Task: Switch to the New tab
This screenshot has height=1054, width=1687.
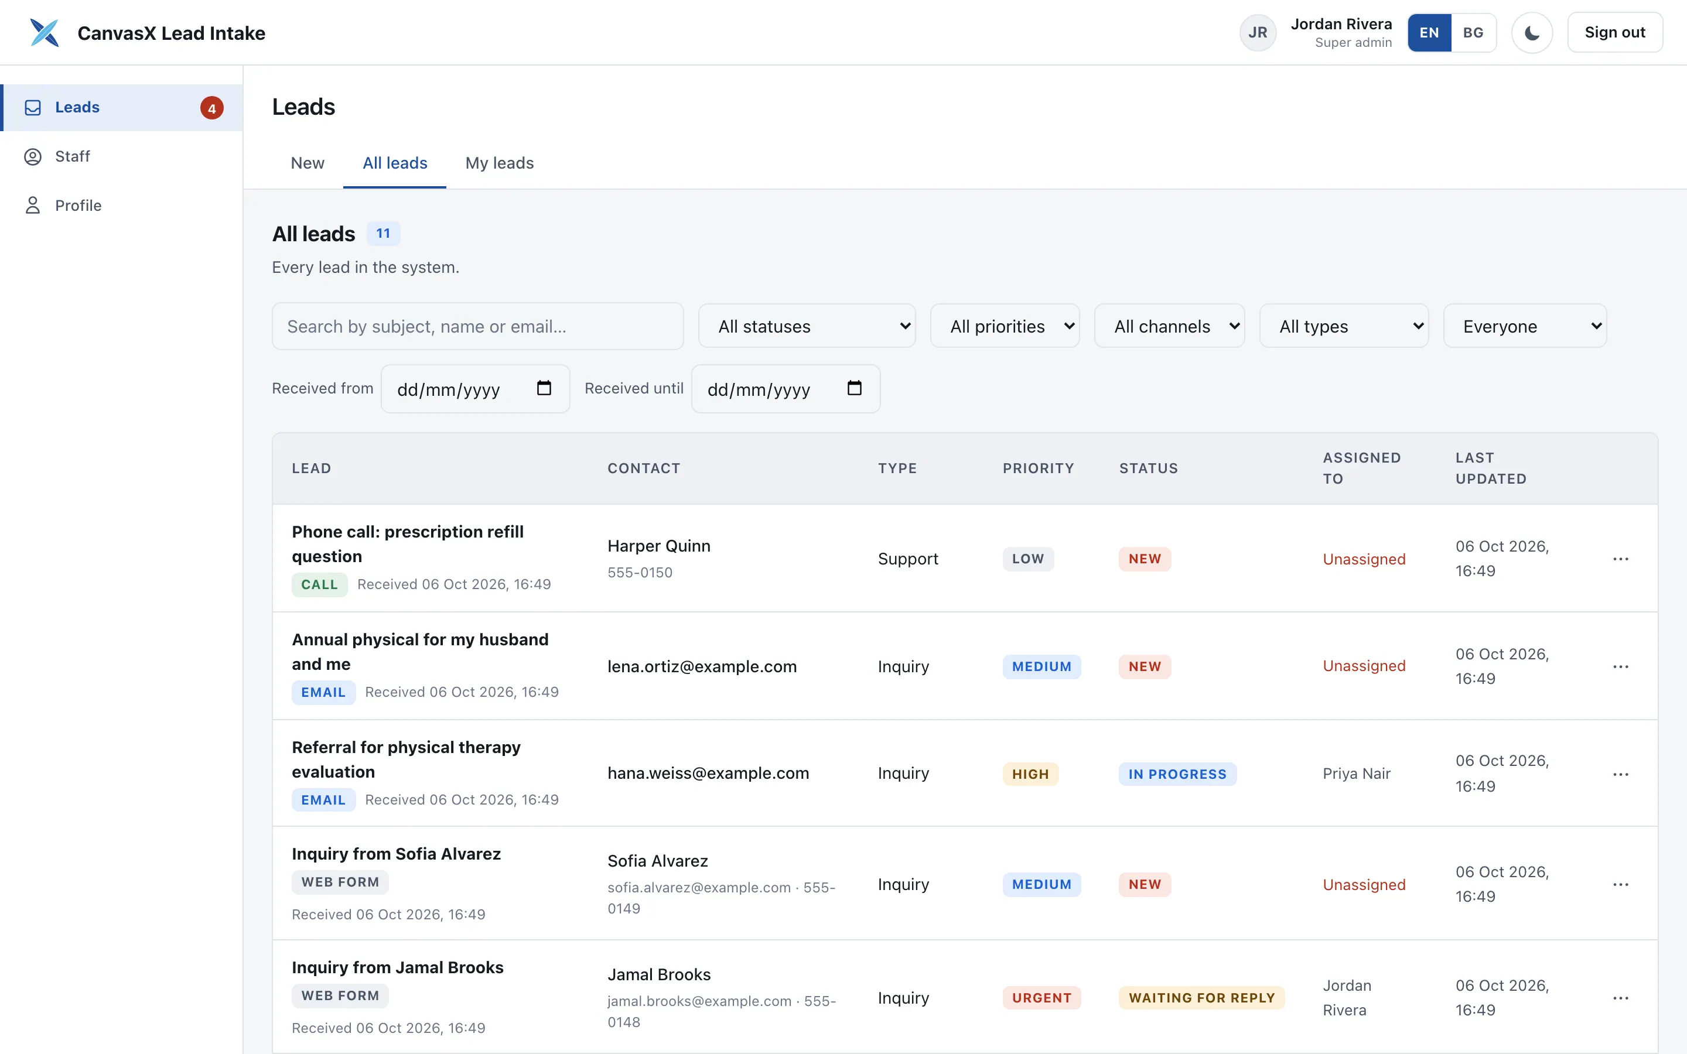Action: click(308, 163)
